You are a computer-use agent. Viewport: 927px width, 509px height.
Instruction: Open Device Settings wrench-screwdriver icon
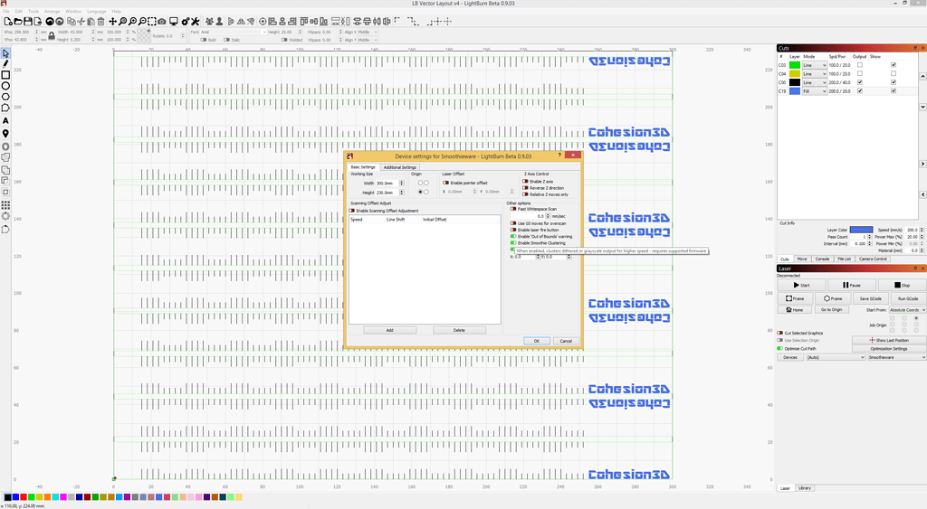click(196, 22)
